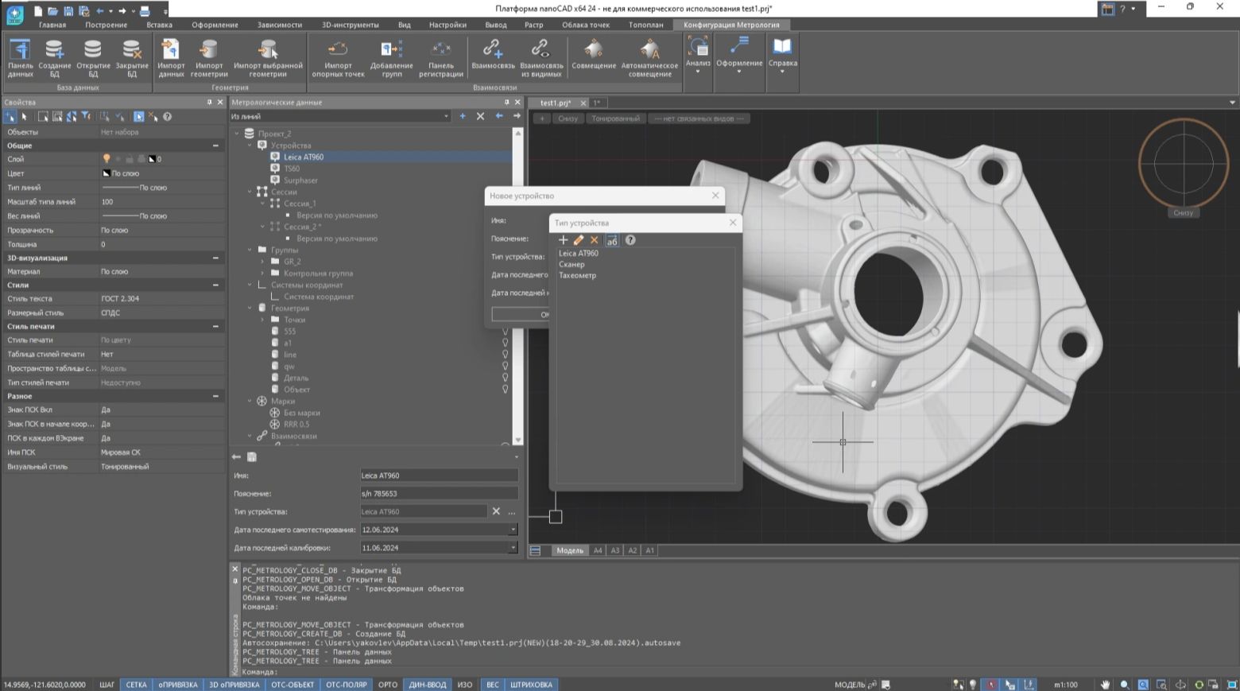The height and width of the screenshot is (691, 1240).
Task: Toggle СЕТКА grid display
Action: [136, 685]
